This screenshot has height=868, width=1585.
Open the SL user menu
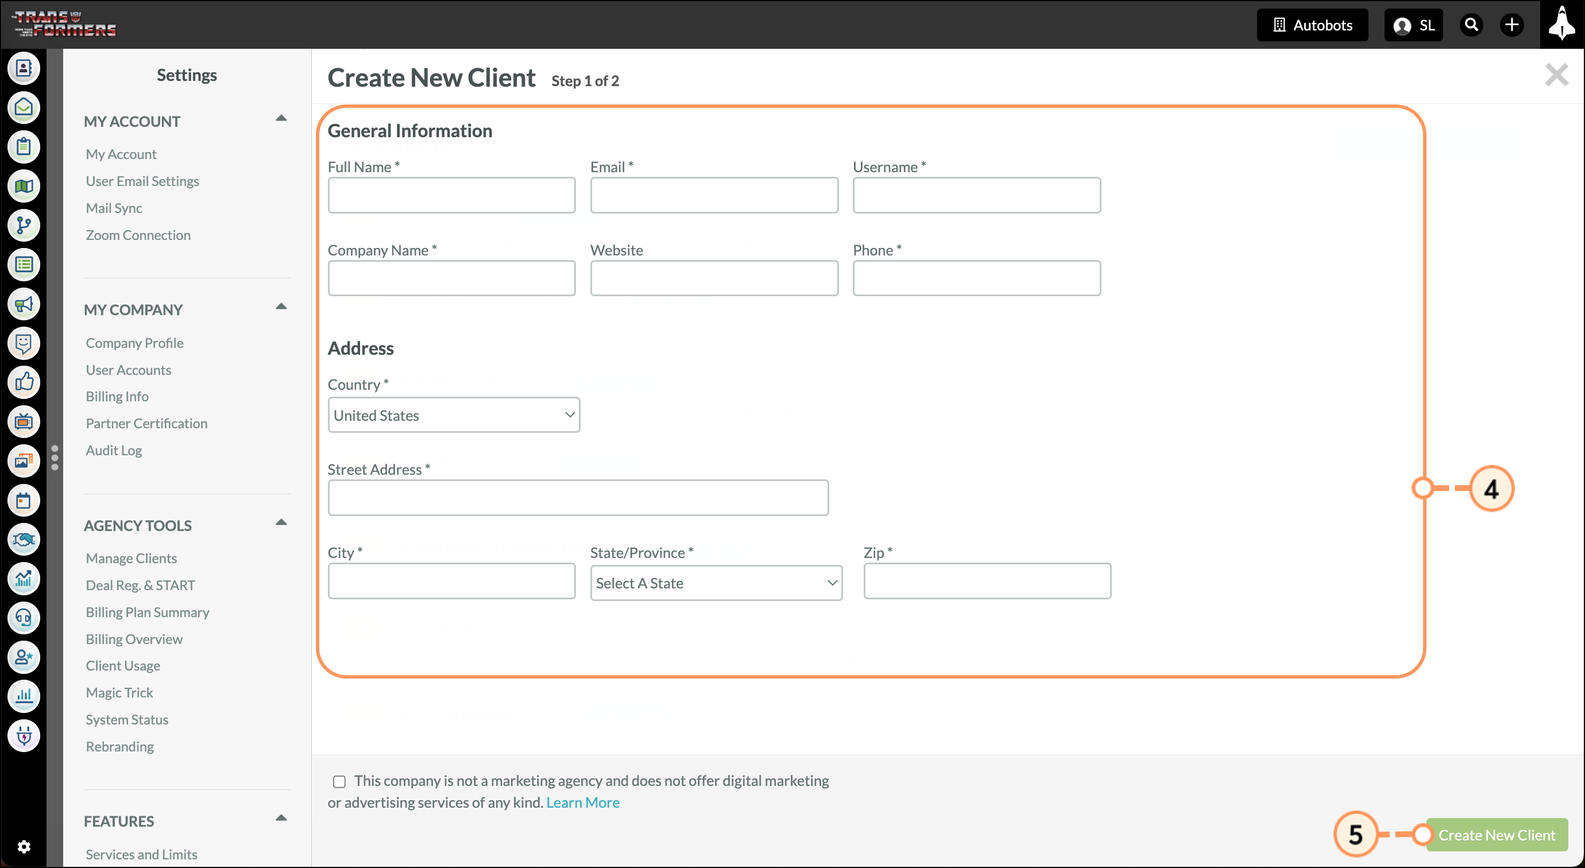(x=1413, y=25)
